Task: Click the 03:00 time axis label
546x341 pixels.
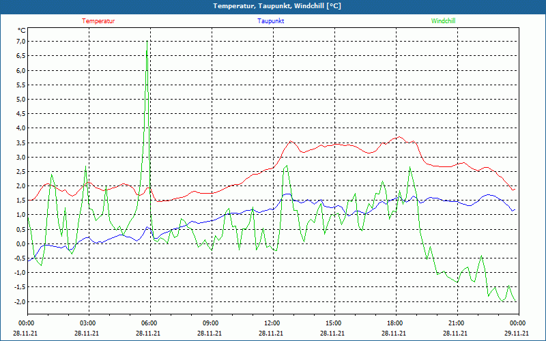Action: [88, 323]
